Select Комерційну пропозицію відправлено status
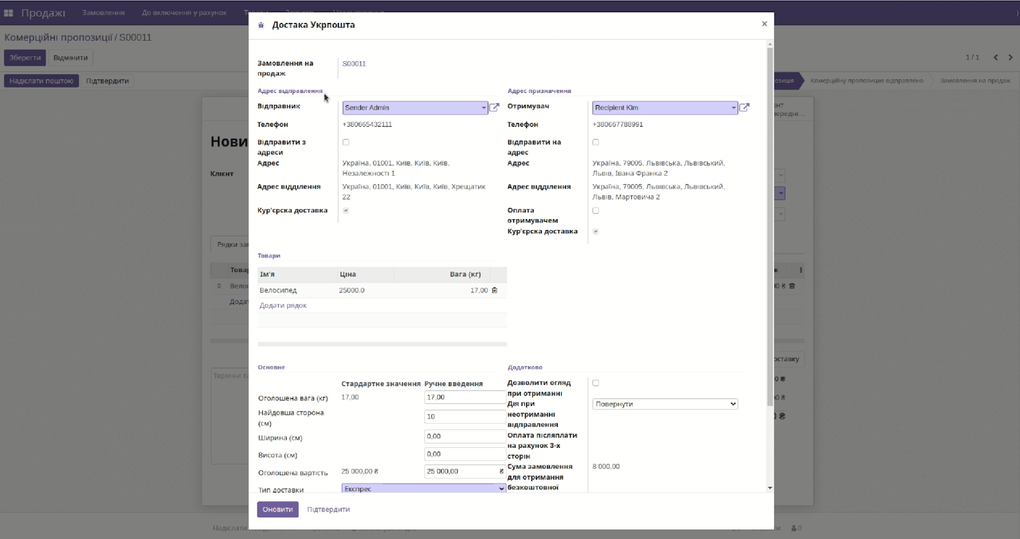 [x=866, y=81]
